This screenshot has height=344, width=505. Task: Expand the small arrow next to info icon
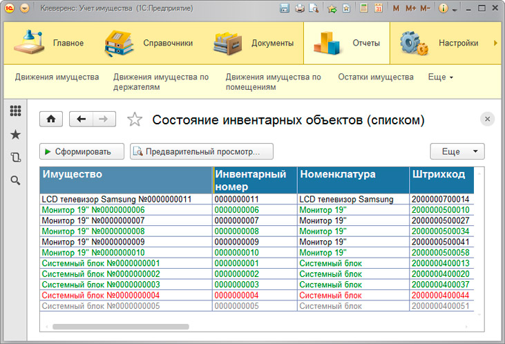455,10
